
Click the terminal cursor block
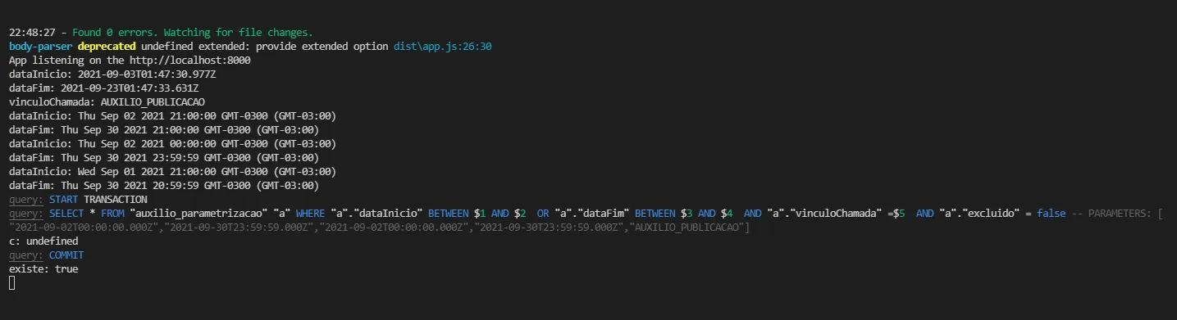click(12, 283)
